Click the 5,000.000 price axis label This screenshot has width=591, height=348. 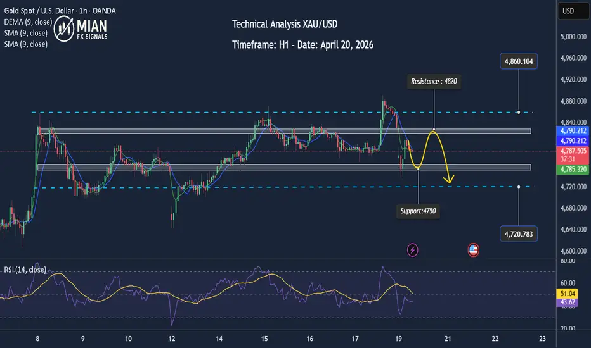573,37
